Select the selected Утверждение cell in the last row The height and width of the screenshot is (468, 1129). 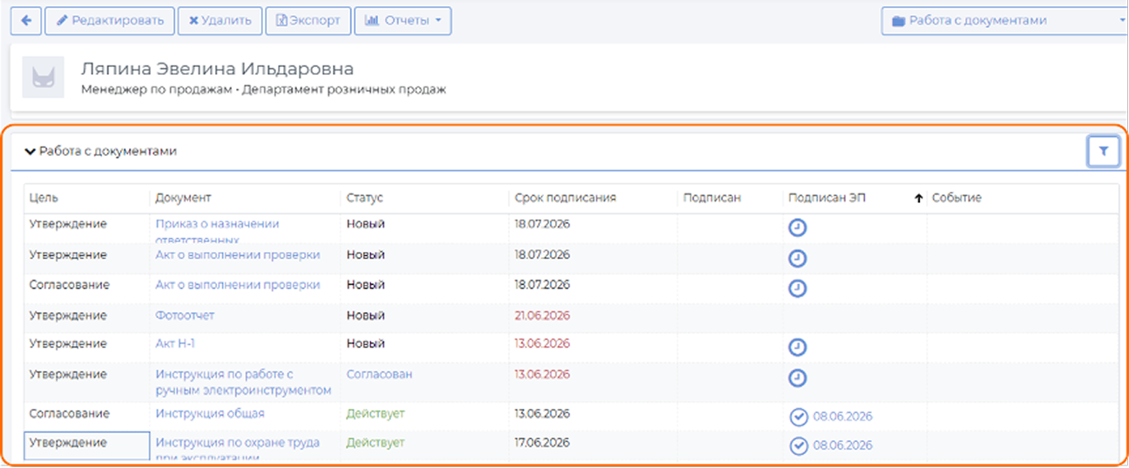pyautogui.click(x=87, y=445)
